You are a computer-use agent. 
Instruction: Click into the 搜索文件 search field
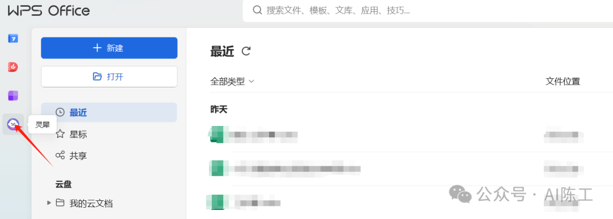pyautogui.click(x=428, y=11)
